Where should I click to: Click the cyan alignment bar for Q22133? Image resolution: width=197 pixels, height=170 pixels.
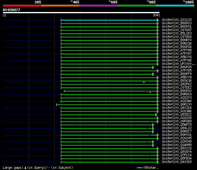pos(109,20)
